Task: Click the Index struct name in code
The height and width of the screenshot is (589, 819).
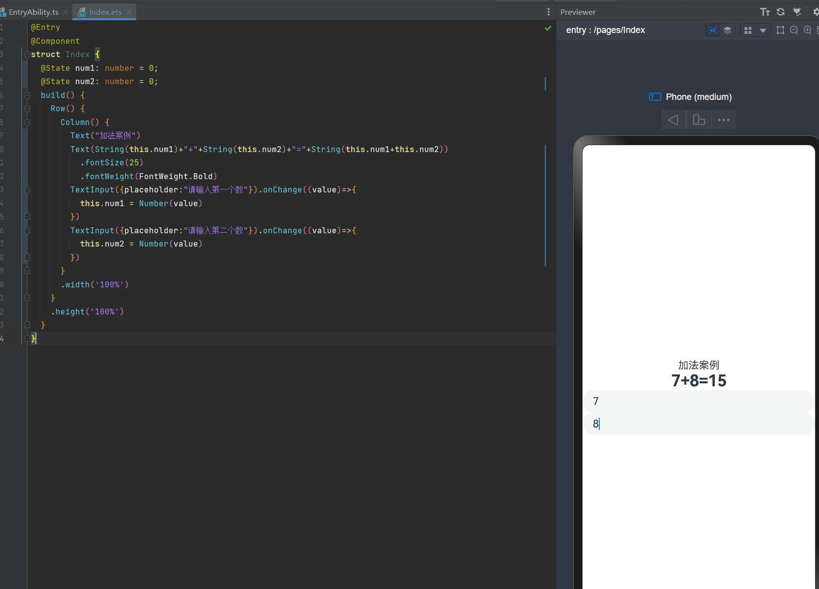Action: [77, 55]
